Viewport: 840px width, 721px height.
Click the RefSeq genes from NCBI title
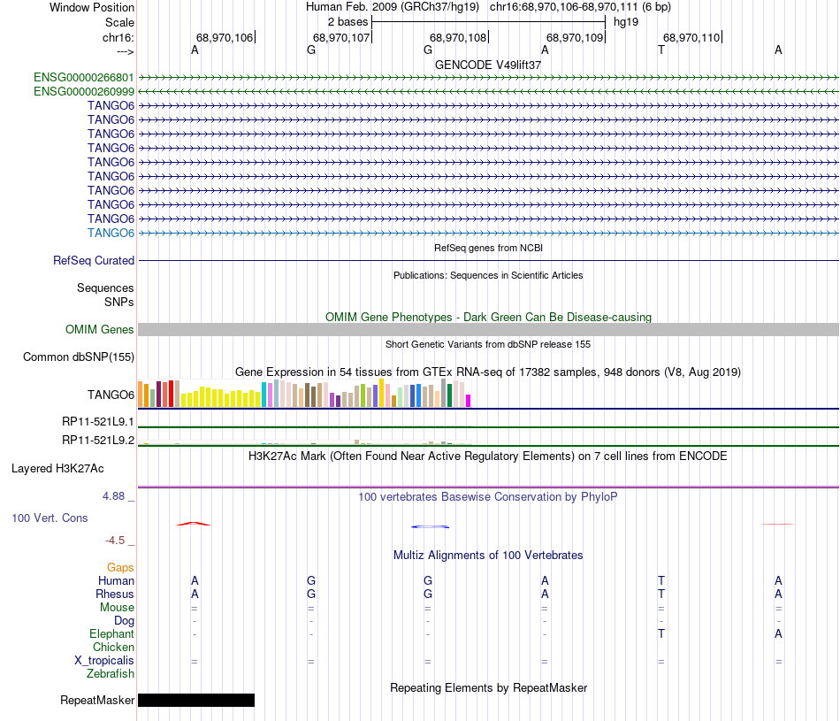click(488, 249)
